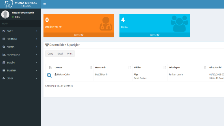Expand the KAYIT menu chevron
The width and height of the screenshot is (224, 126).
(x=37, y=31)
